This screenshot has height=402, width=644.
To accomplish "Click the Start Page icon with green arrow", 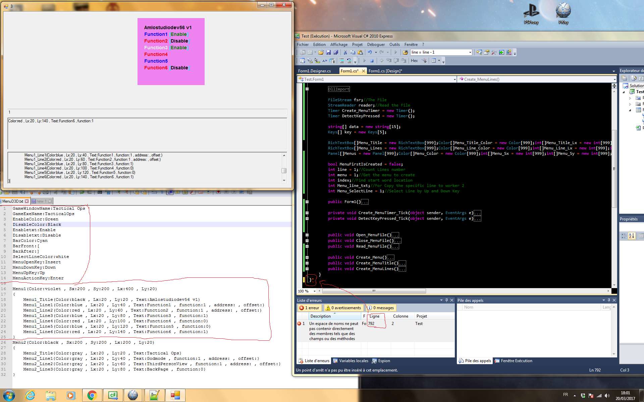I will [x=501, y=52].
